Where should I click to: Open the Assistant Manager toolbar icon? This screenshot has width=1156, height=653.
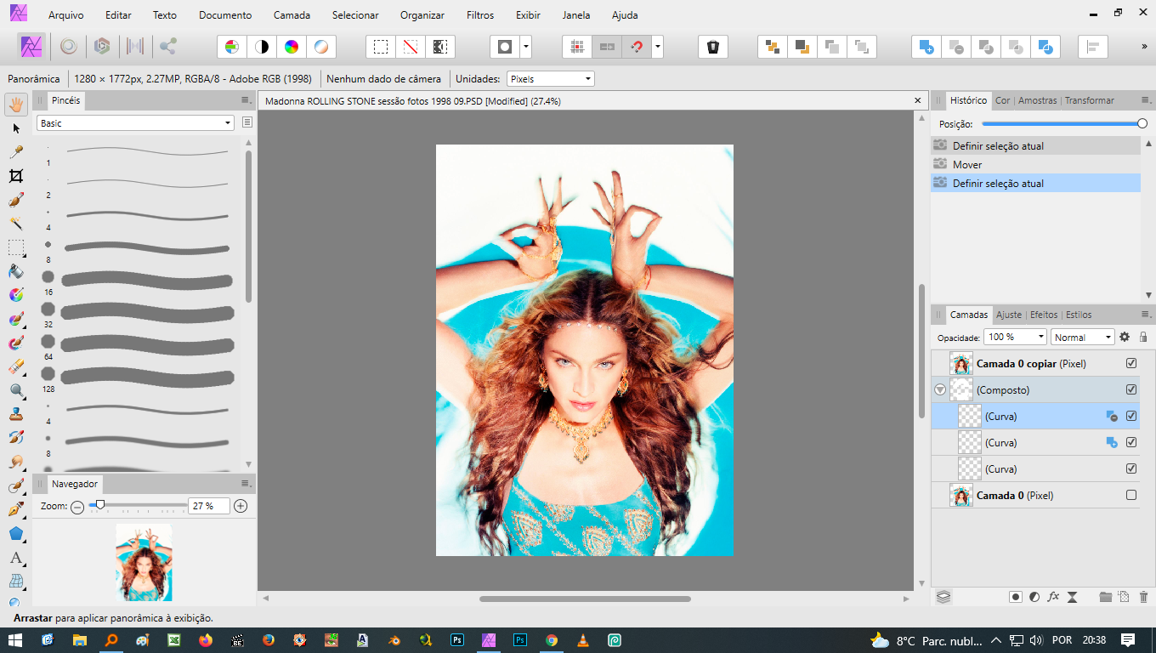pos(713,47)
